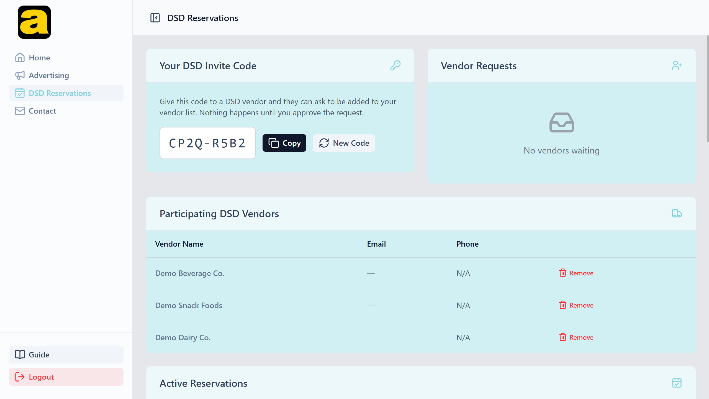The height and width of the screenshot is (399, 709).
Task: Click the 'Active Reservations' heading
Action: click(x=204, y=383)
